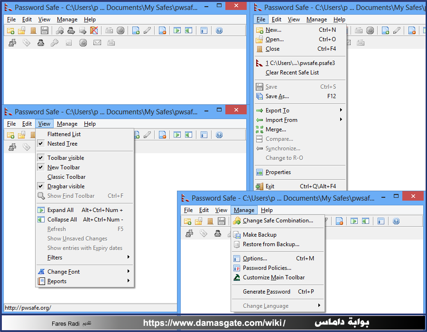Click Add Entry icon in top-left window toolbar
The width and height of the screenshot is (427, 332).
(136, 30)
